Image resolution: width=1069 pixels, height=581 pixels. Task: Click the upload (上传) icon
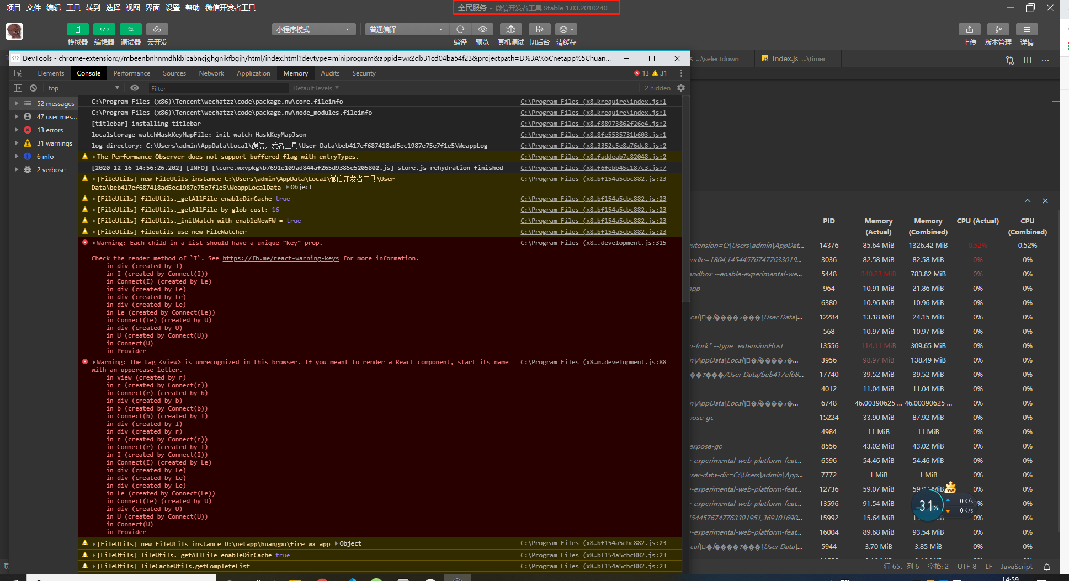pyautogui.click(x=970, y=29)
